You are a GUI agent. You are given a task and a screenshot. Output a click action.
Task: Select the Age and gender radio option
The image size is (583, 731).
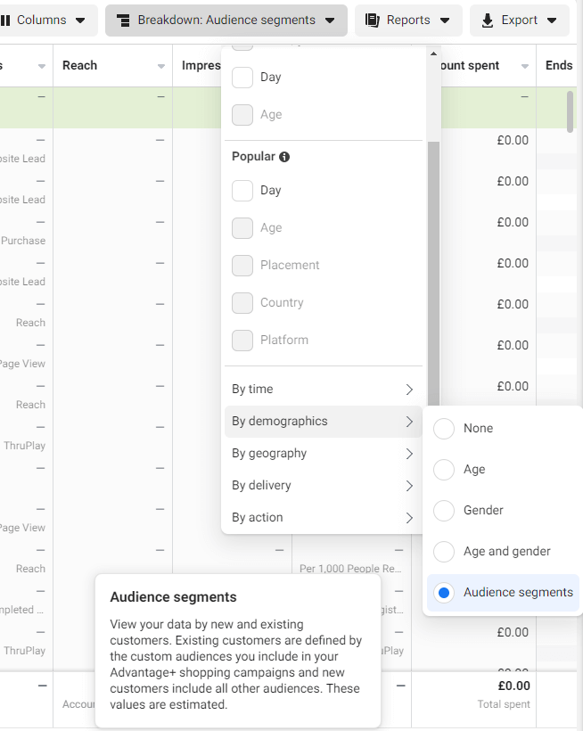tap(444, 552)
